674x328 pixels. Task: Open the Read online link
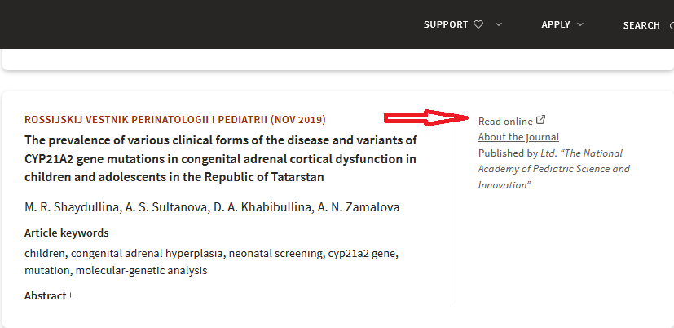tap(505, 122)
